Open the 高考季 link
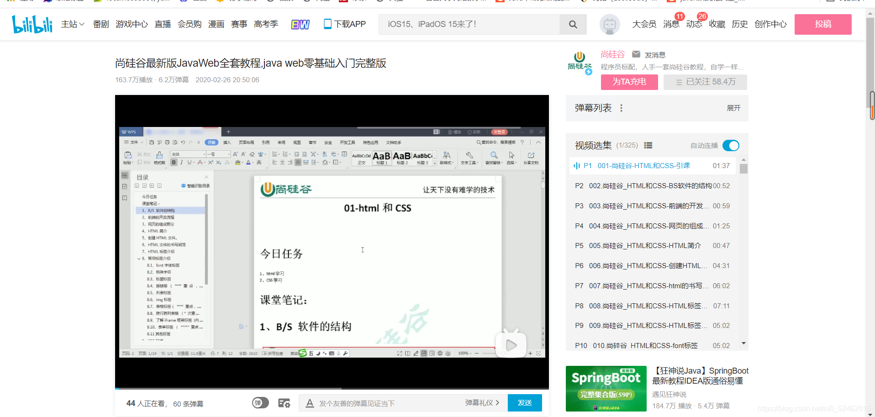 (x=266, y=24)
